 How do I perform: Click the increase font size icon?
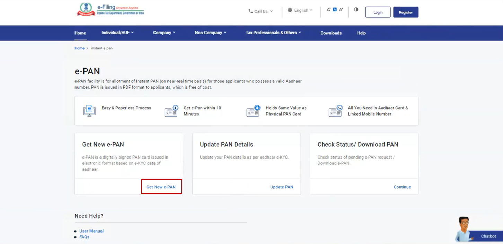(341, 9)
